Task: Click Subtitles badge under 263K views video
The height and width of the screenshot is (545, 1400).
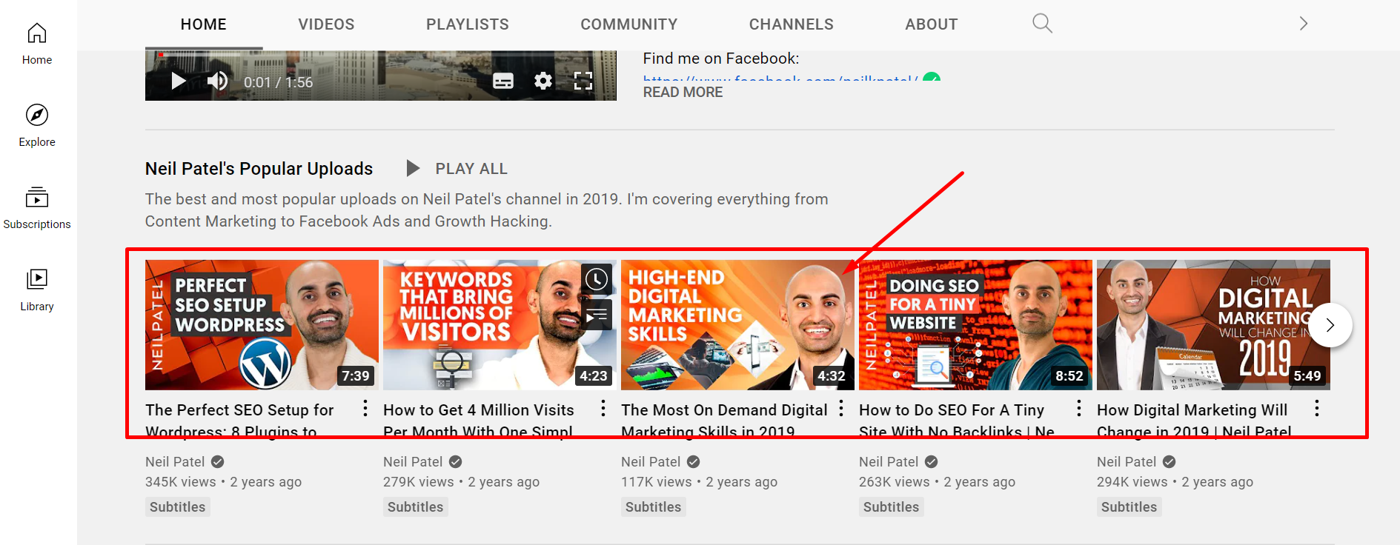Action: click(x=892, y=507)
